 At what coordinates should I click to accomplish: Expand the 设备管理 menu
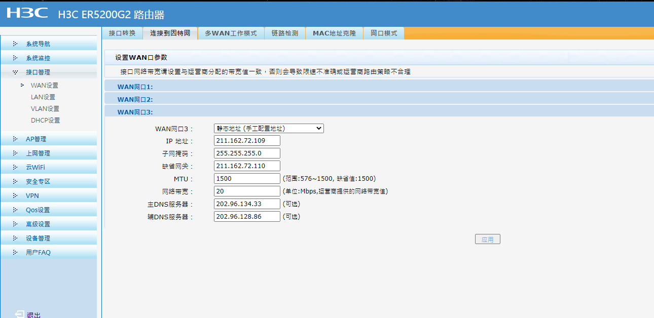tap(49, 238)
